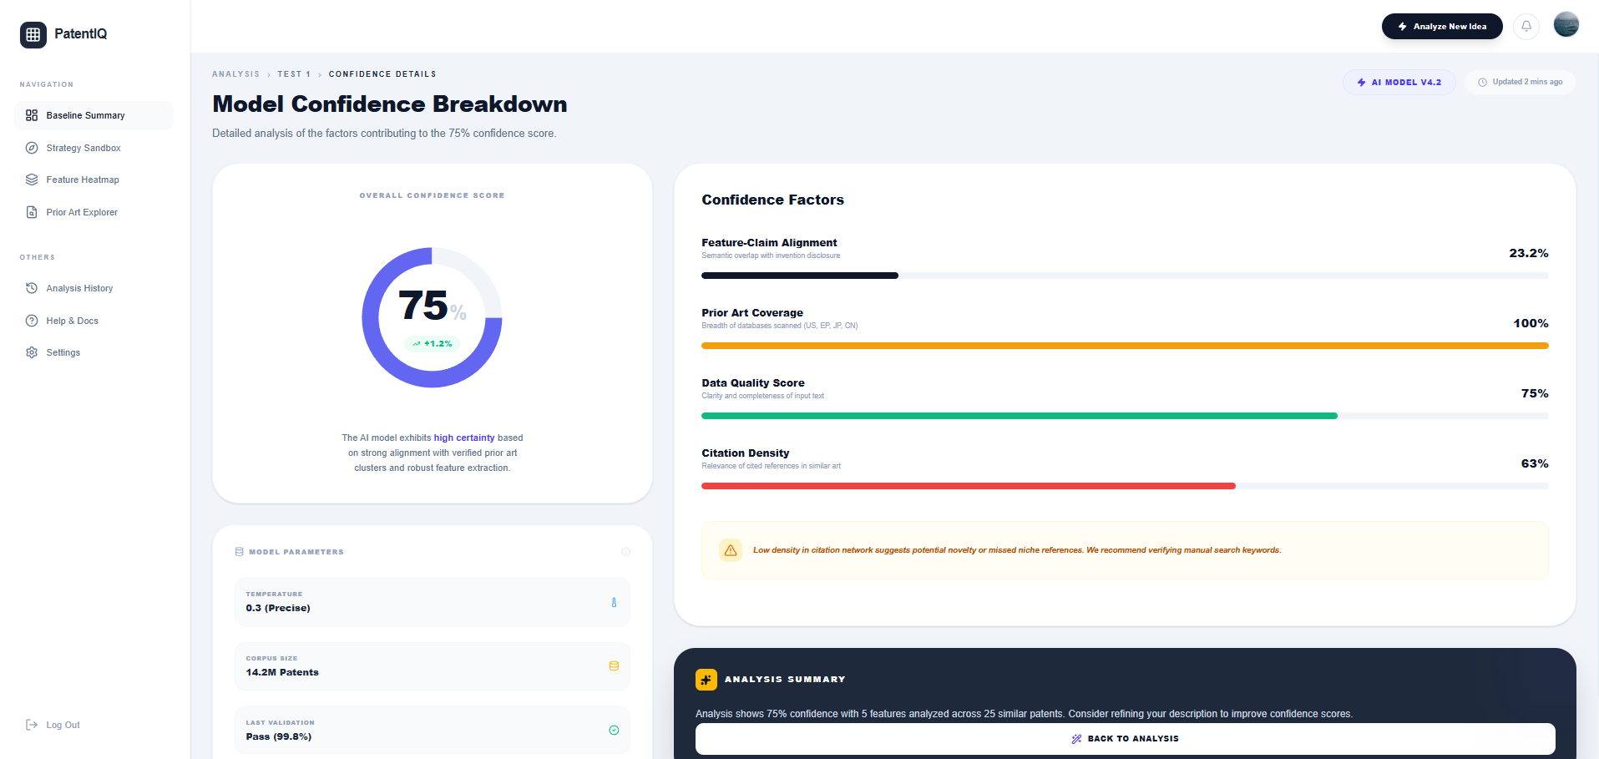
Task: Click the Analysis Summary heading text
Action: [785, 680]
